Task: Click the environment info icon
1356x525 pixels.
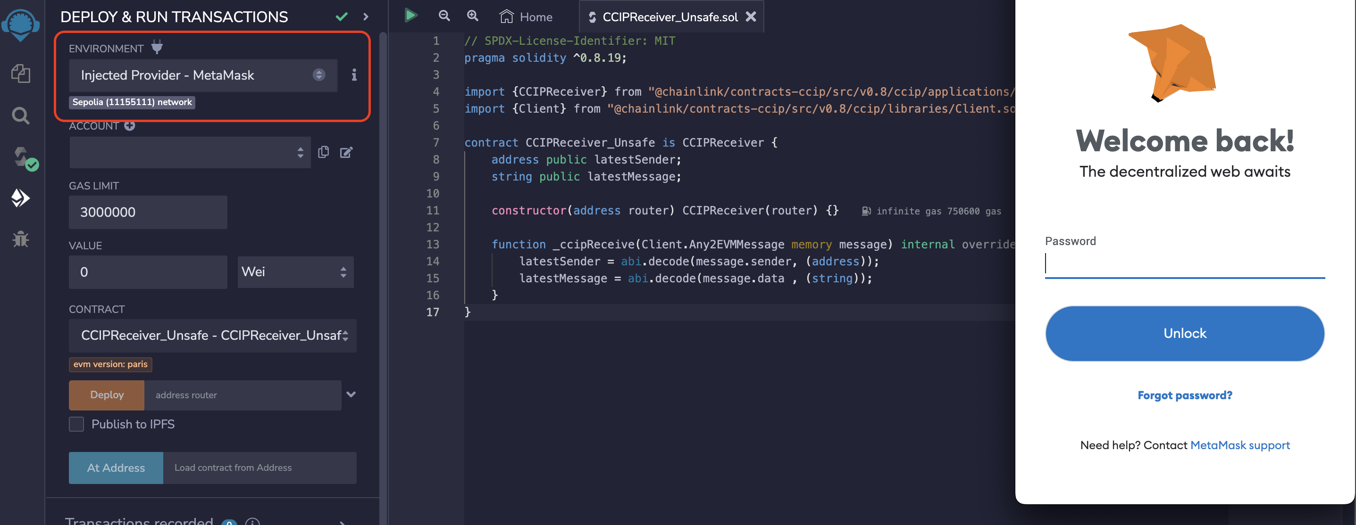Action: tap(354, 75)
